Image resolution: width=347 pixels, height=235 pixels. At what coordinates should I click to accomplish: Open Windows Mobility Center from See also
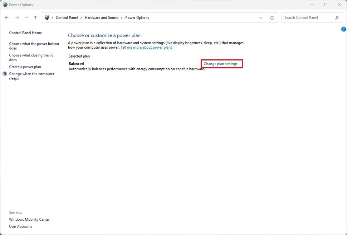[29, 219]
